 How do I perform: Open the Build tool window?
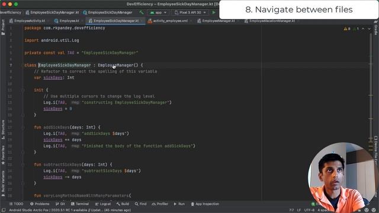[123, 204]
